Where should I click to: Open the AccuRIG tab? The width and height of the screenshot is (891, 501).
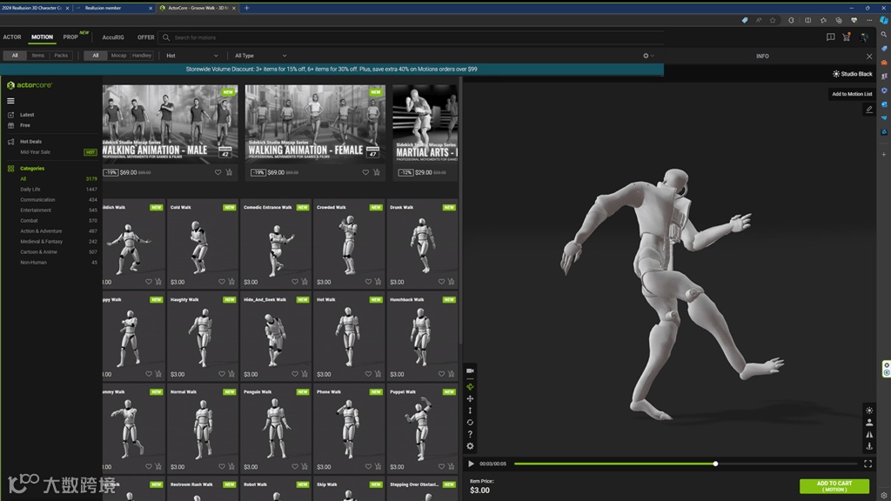pos(113,37)
